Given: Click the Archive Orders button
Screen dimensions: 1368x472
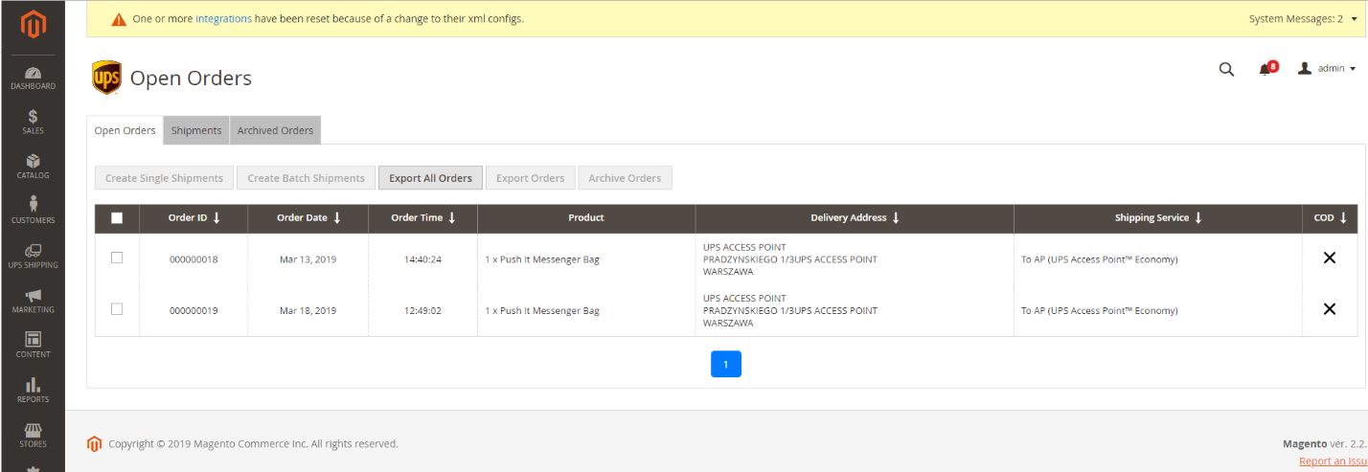Looking at the screenshot, I should pos(625,178).
